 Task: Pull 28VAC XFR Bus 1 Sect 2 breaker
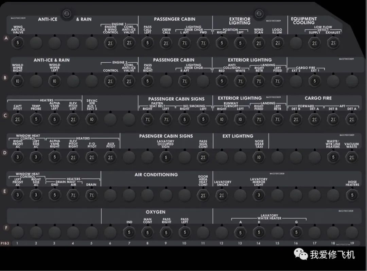[x=91, y=119]
